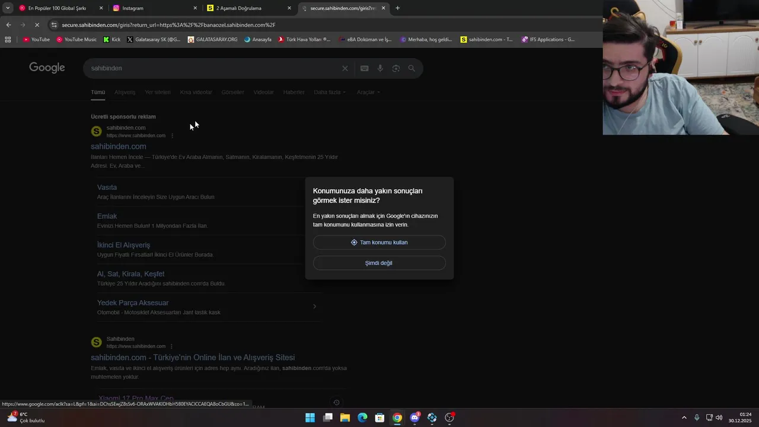Viewport: 759px width, 427px height.
Task: Click the Google logo
Action: pos(47,68)
